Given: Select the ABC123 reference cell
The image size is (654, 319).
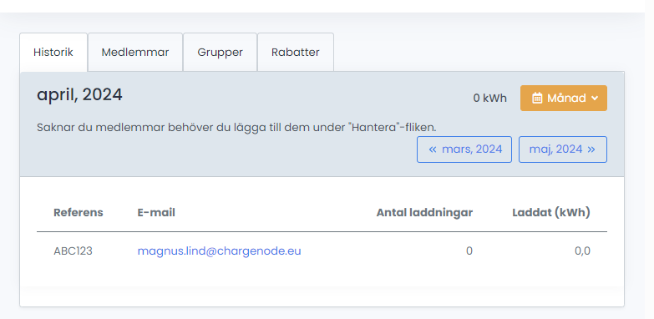Looking at the screenshot, I should click(x=73, y=251).
